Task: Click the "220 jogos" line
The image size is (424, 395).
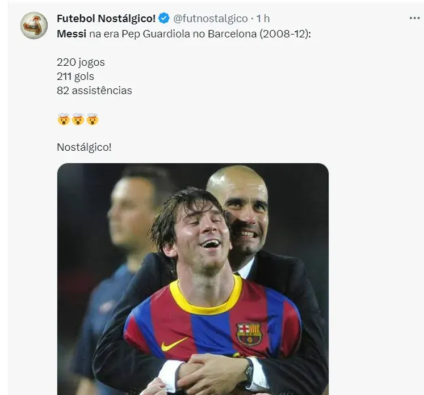Action: click(x=81, y=62)
